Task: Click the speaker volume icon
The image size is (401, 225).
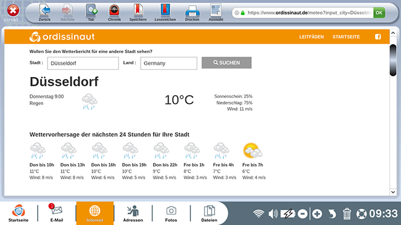Action: click(x=273, y=214)
